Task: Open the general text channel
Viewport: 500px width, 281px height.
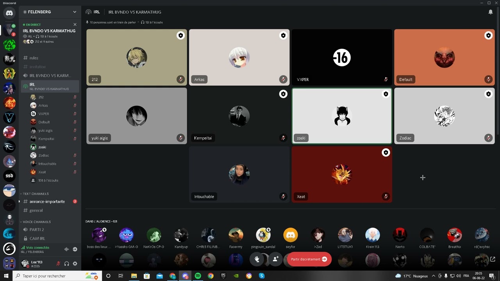Action: click(50, 210)
